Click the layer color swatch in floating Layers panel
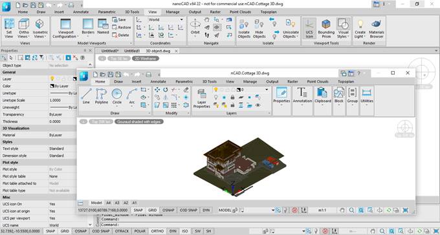Viewport: 440px width, 235px height. point(238,90)
